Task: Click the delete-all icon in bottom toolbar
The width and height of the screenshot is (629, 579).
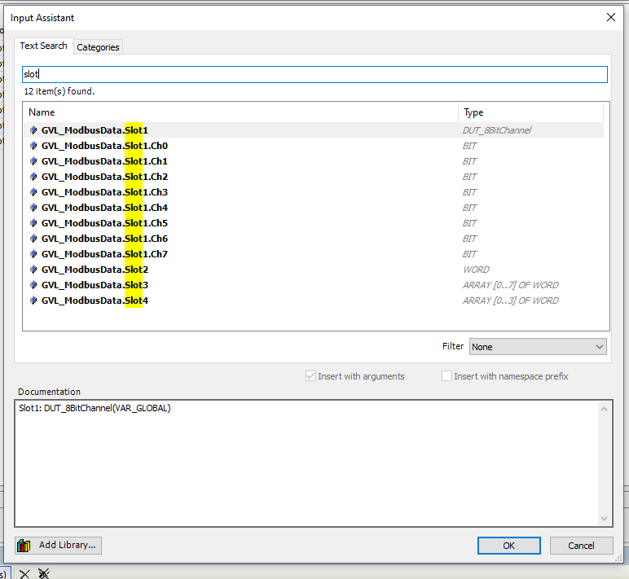Action: click(44, 574)
